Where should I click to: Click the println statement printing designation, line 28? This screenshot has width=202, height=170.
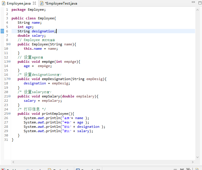click(x=64, y=127)
